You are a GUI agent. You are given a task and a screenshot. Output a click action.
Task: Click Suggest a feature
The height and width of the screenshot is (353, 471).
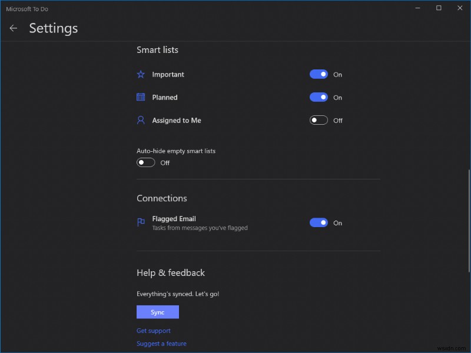coord(161,344)
